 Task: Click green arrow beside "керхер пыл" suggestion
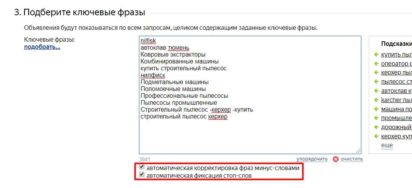coord(376,73)
